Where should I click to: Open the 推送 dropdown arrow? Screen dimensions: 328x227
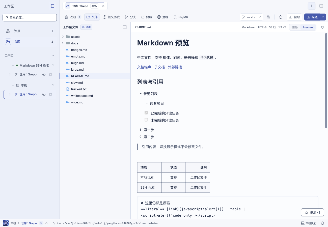[323, 17]
